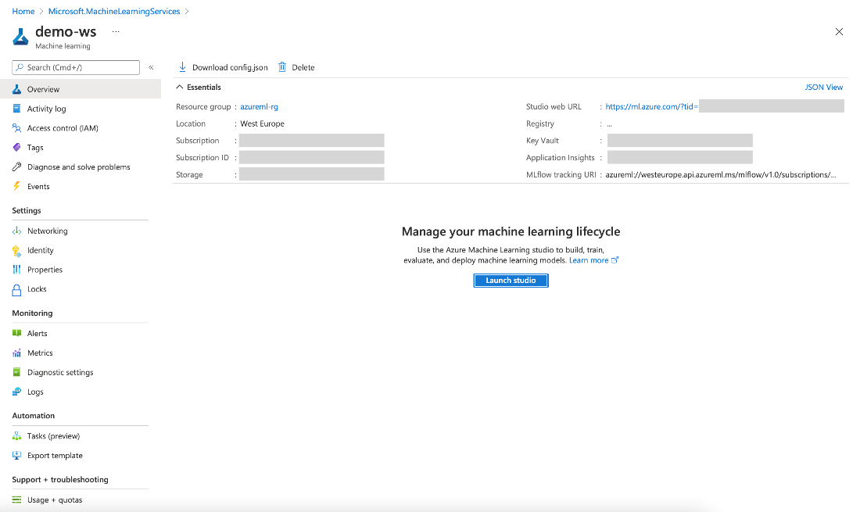
Task: Click the Identity key icon
Action: [x=17, y=250]
